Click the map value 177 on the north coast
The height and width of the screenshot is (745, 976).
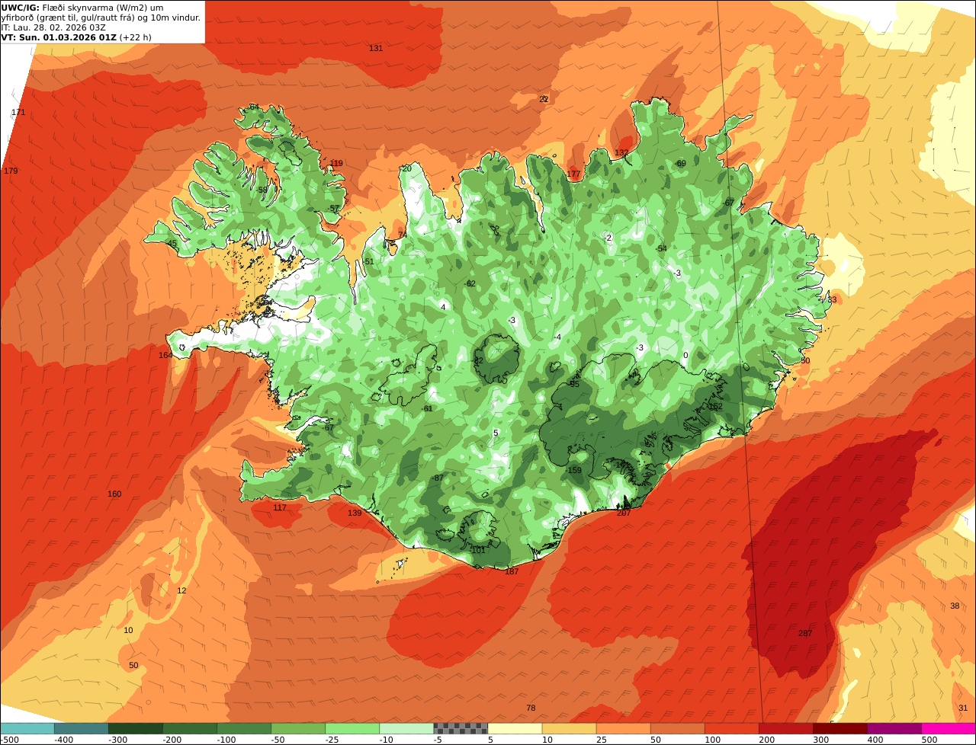click(573, 174)
